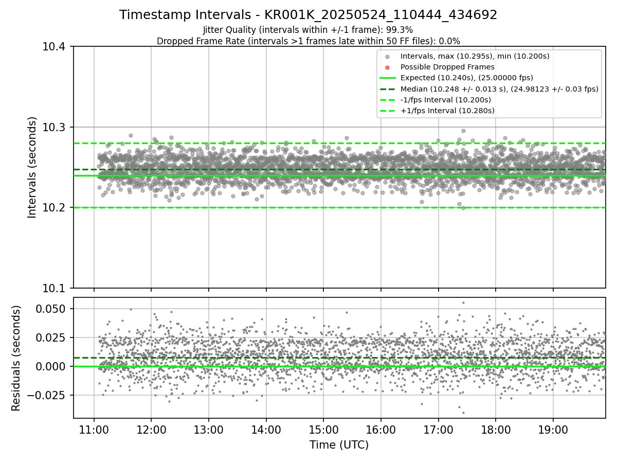This screenshot has width=617, height=463.
Task: Click the dark green Median dashed legend sample
Action: click(x=388, y=89)
